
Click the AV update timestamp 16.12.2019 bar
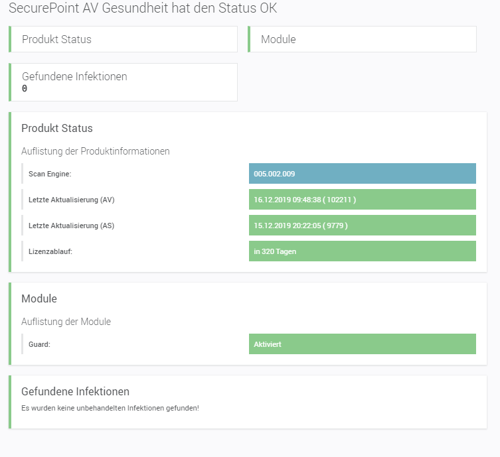coord(362,200)
